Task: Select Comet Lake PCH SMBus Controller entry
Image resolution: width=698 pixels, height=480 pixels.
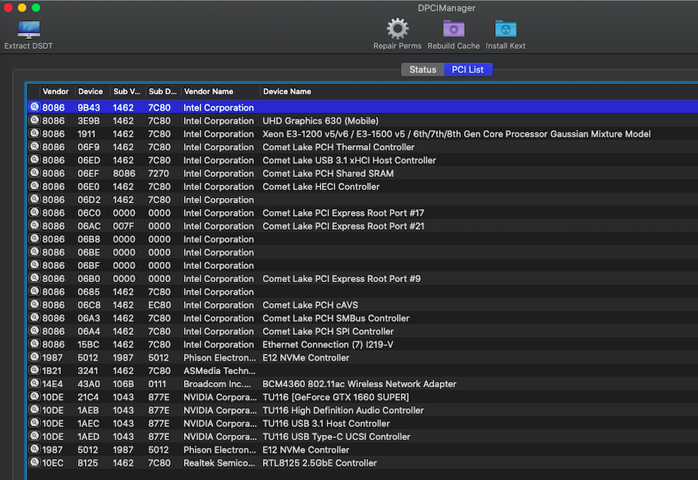Action: pos(335,319)
